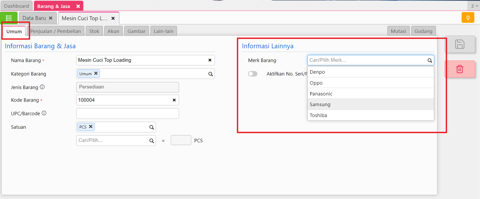Clear the Nama Barang field text
The width and height of the screenshot is (480, 199).
[x=210, y=60]
